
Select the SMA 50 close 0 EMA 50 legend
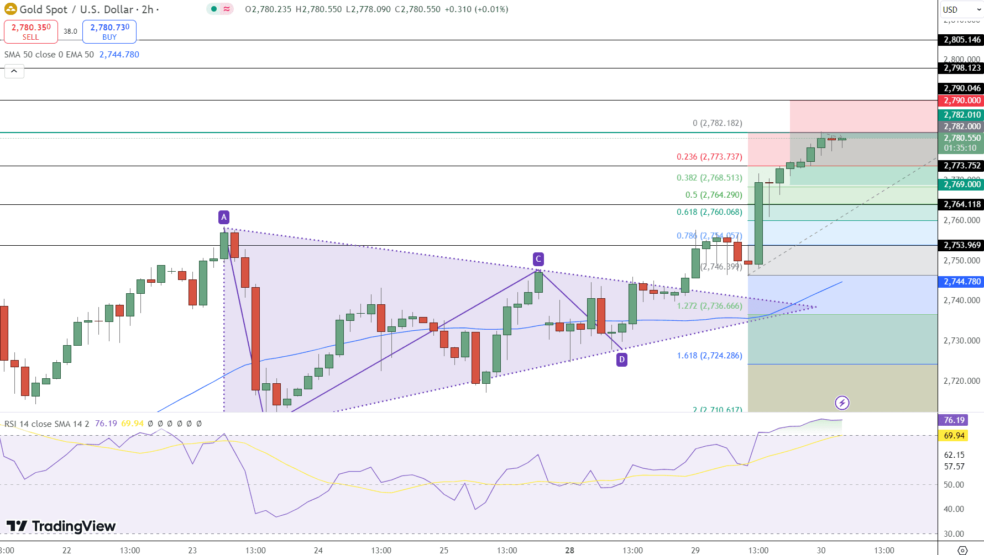coord(49,55)
